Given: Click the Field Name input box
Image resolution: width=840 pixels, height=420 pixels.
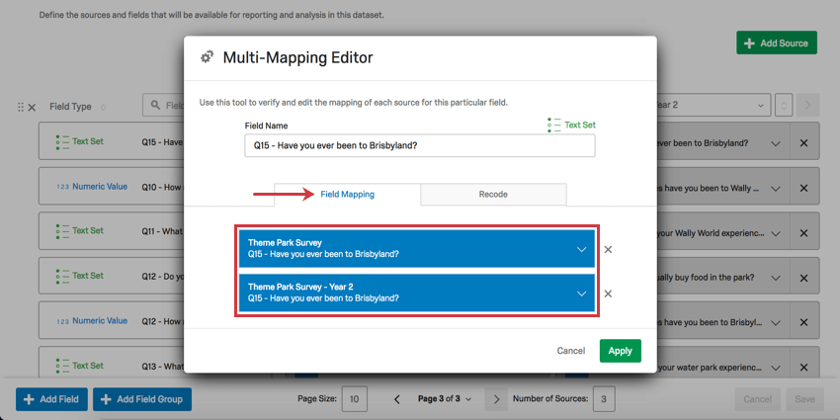Looking at the screenshot, I should pos(419,145).
